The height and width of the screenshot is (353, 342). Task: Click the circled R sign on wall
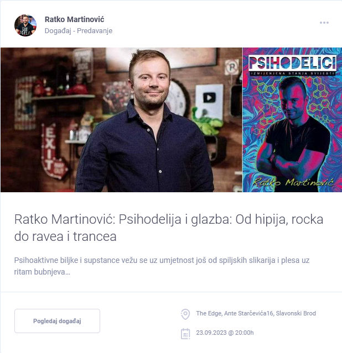point(231,67)
